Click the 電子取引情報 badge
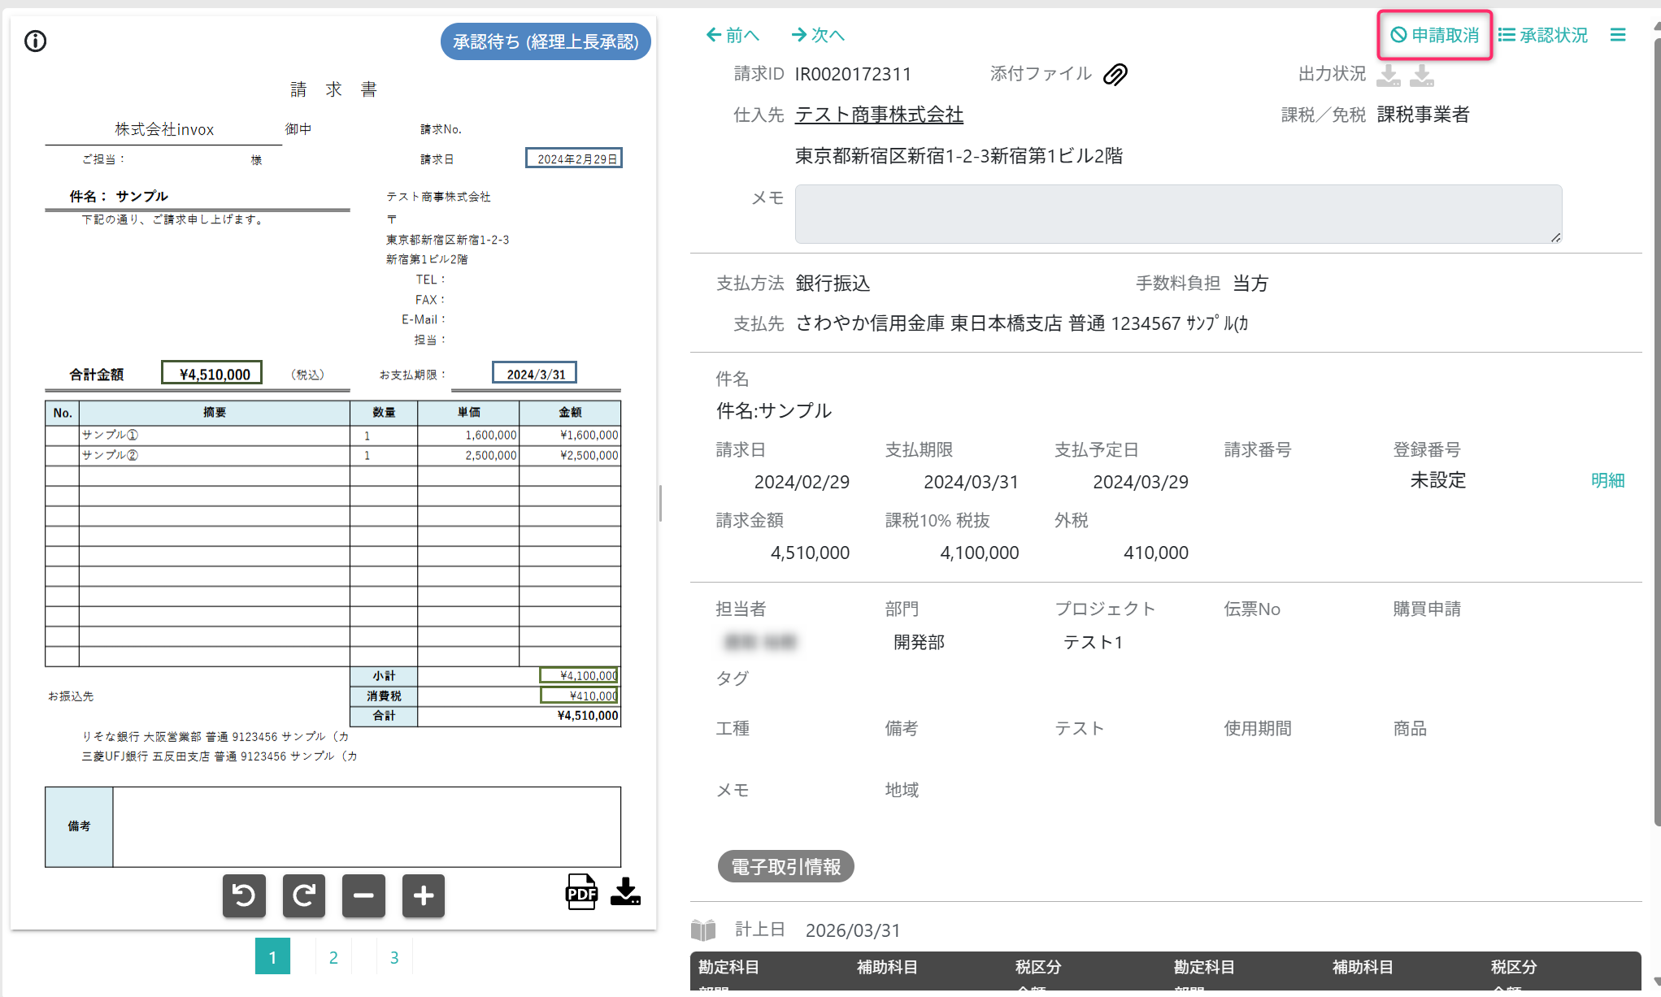 [785, 866]
